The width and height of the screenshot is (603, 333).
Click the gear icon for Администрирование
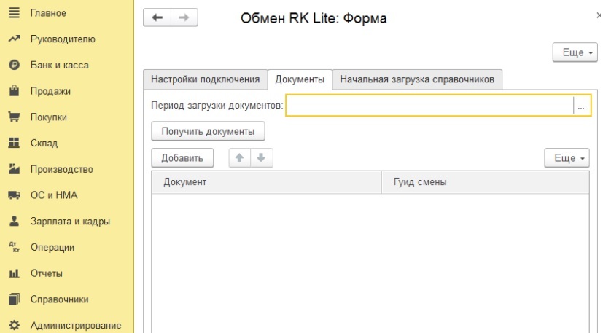point(15,325)
